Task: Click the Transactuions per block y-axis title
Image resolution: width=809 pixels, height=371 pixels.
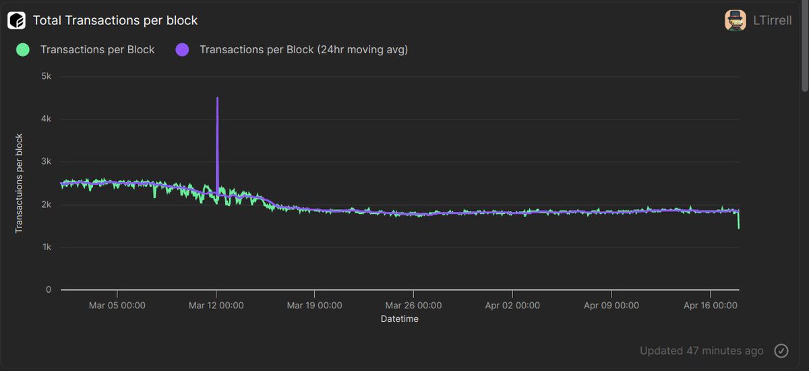Action: pyautogui.click(x=19, y=183)
